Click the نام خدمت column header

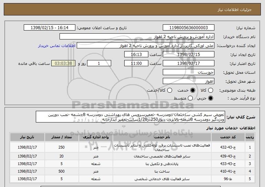pyautogui.click(x=162, y=137)
